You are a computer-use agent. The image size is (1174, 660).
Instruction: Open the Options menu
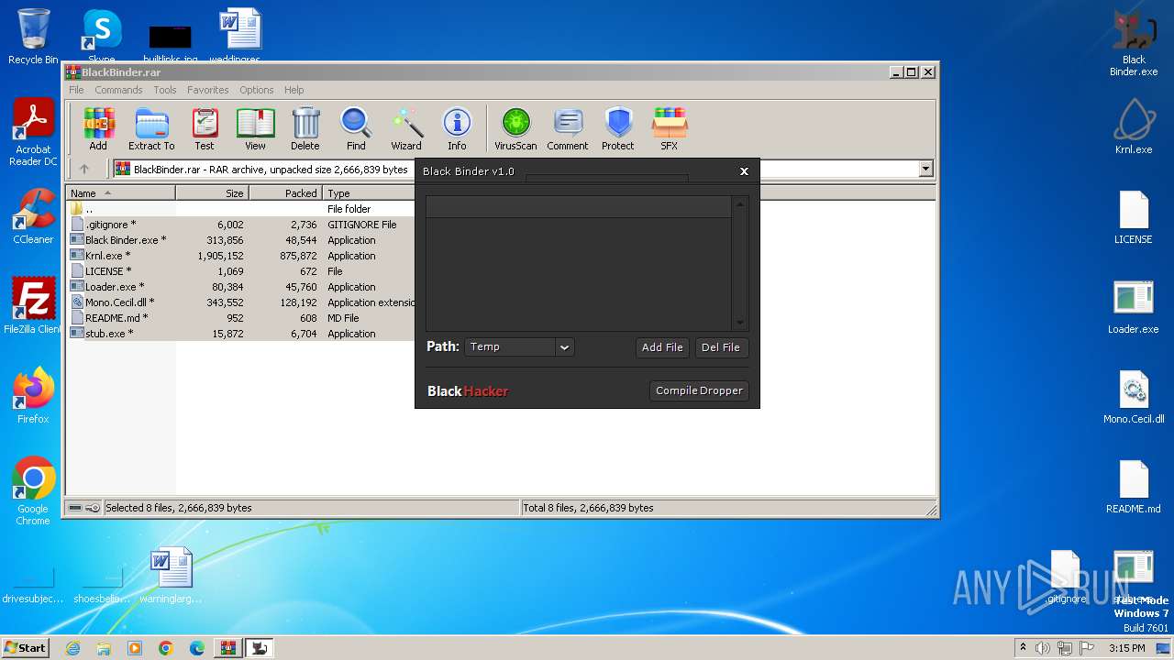click(257, 90)
